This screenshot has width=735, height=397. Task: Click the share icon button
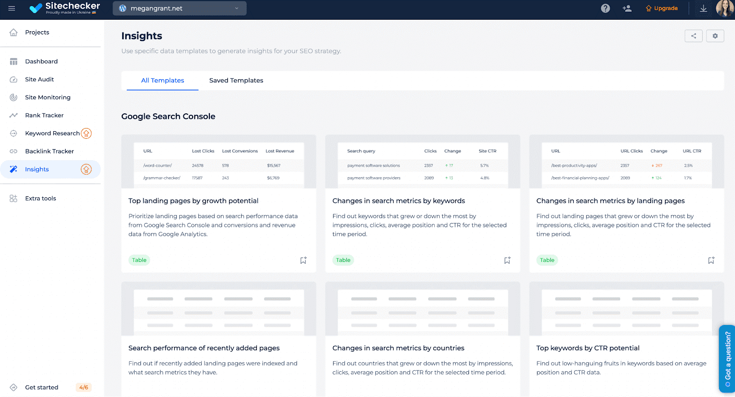(694, 36)
